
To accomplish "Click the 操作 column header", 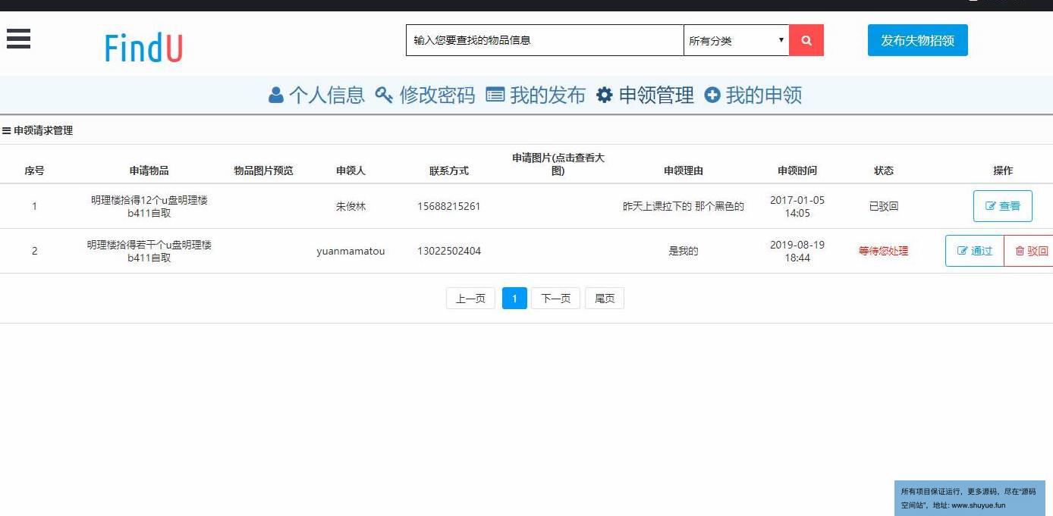I will pos(1003,170).
